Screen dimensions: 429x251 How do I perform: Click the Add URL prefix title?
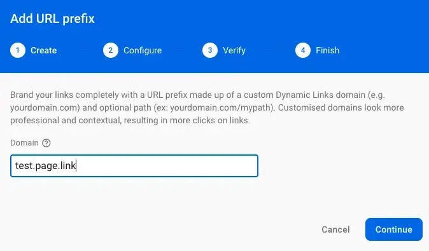(52, 18)
